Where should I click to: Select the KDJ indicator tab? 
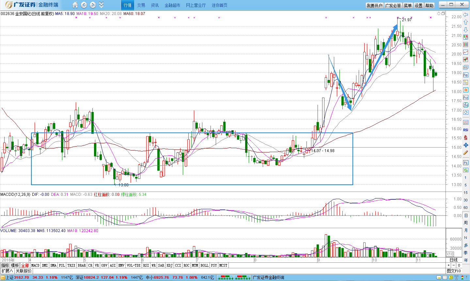(170, 265)
